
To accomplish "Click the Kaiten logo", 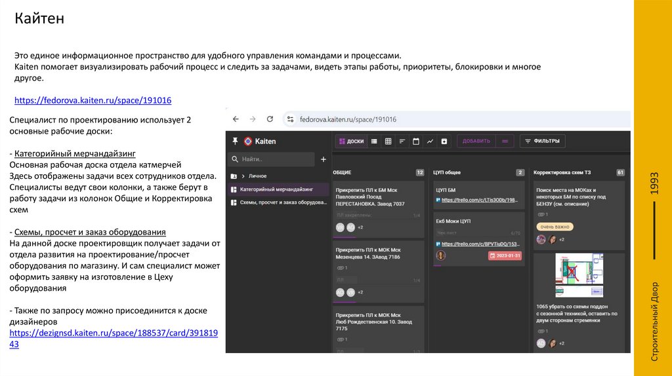I will [247, 141].
